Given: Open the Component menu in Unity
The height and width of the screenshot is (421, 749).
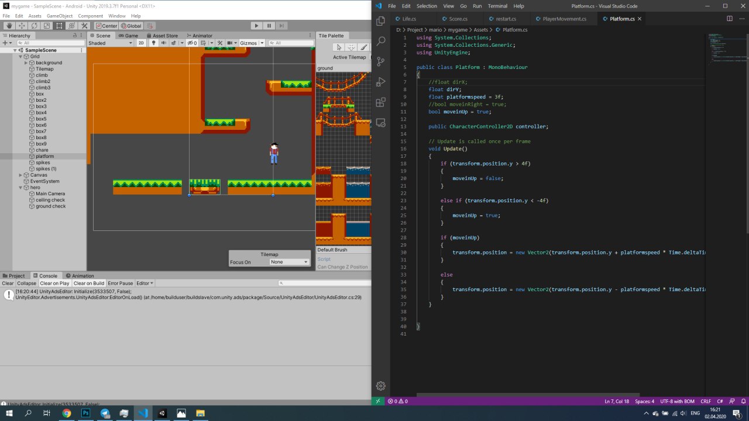Looking at the screenshot, I should [90, 16].
